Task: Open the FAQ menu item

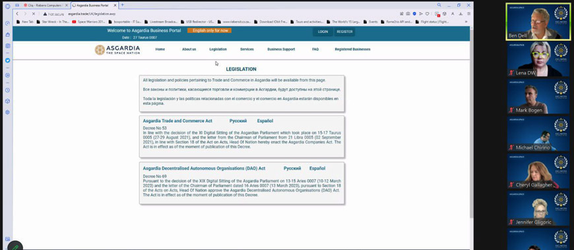Action: [x=315, y=49]
